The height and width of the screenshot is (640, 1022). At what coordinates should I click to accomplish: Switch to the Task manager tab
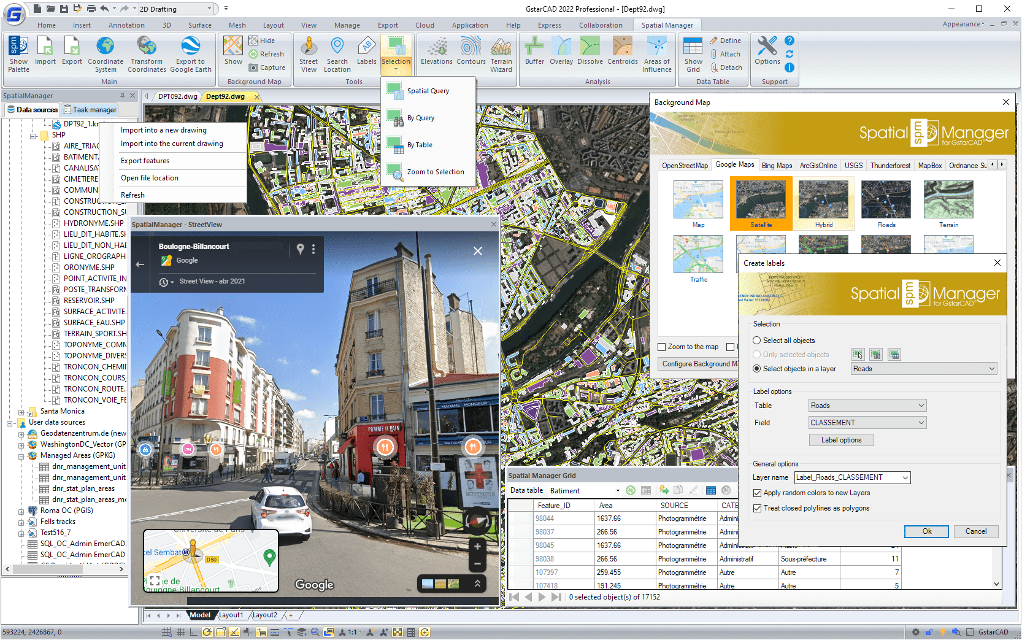(90, 110)
